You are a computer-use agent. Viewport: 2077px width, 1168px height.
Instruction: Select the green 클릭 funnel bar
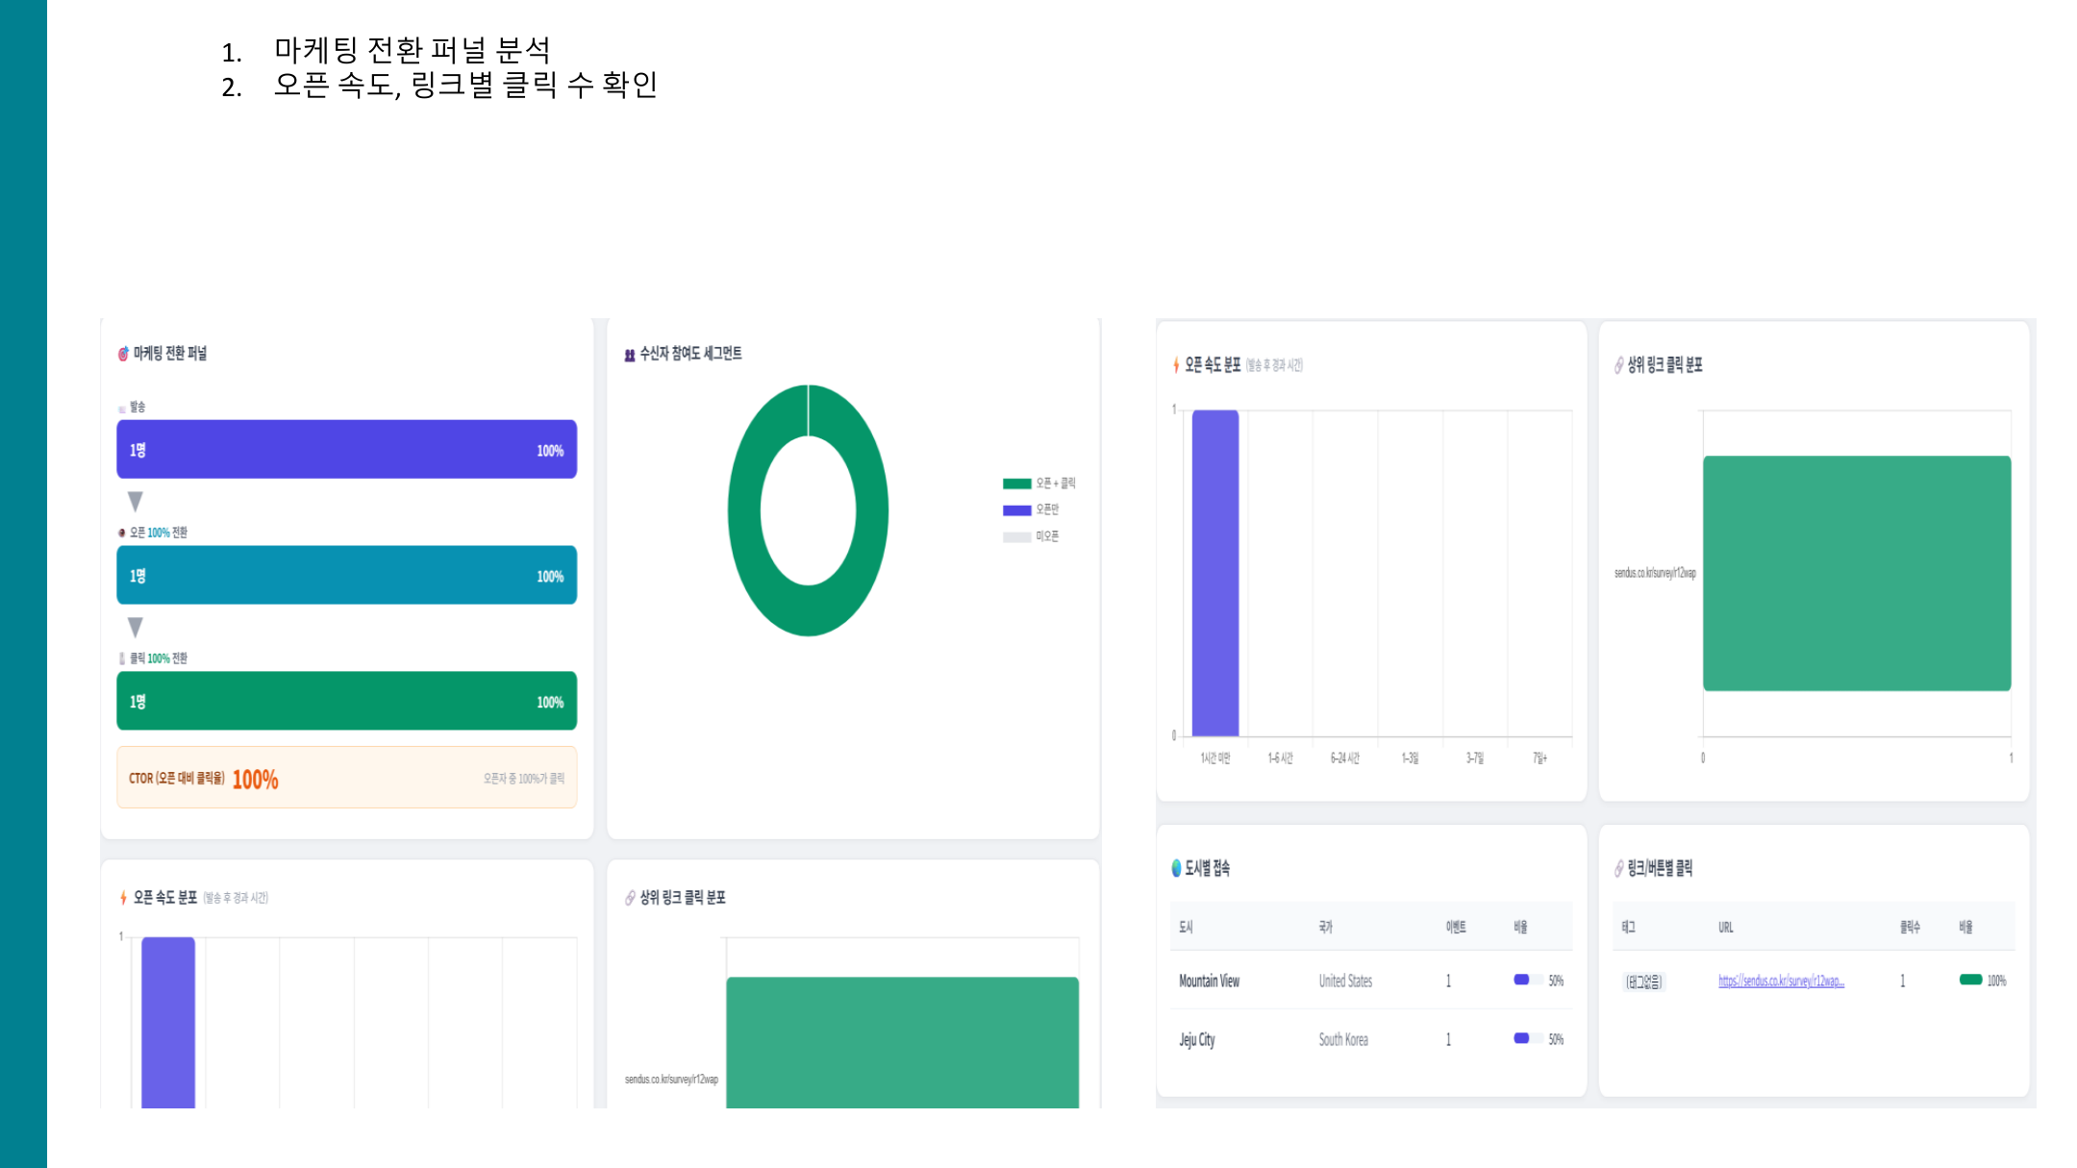347,701
